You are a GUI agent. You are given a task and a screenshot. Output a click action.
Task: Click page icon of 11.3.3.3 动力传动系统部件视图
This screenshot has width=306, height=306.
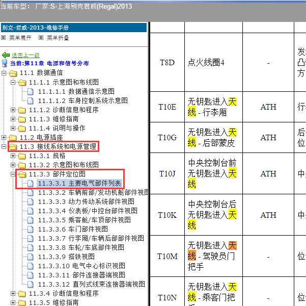click(31, 202)
